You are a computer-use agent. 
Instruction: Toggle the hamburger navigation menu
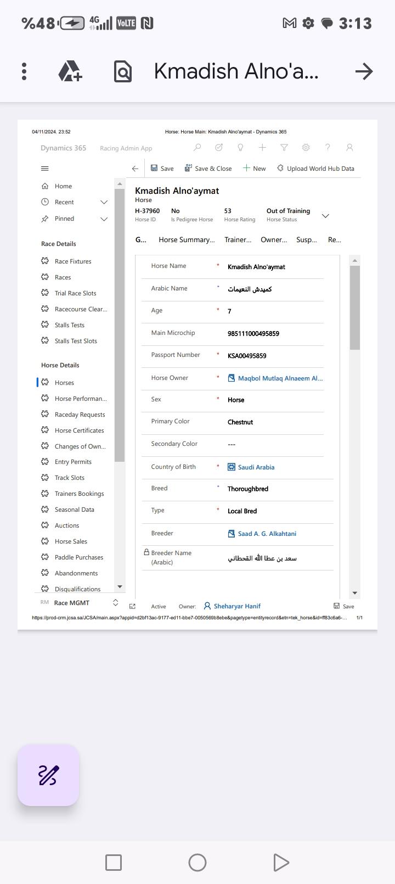coord(45,169)
